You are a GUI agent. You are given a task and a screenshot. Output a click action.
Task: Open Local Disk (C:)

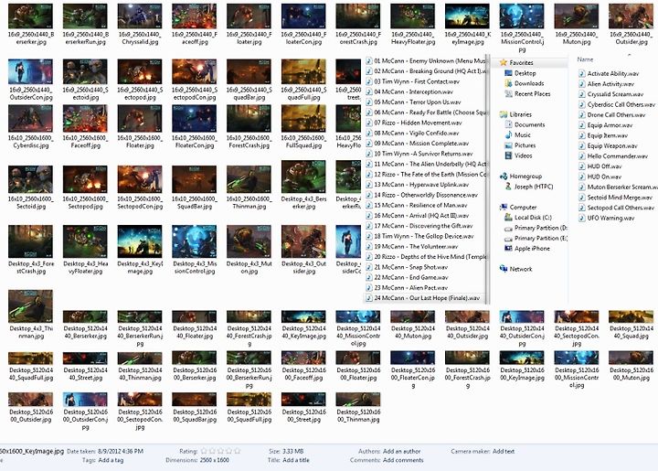point(528,218)
